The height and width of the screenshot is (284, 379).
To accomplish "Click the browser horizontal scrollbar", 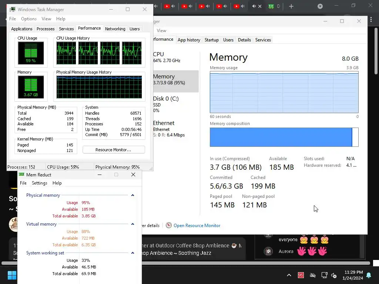I will coord(186,263).
